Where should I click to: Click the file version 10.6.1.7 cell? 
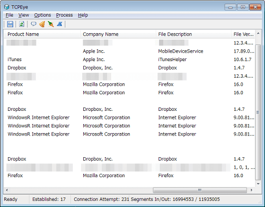[242, 60]
